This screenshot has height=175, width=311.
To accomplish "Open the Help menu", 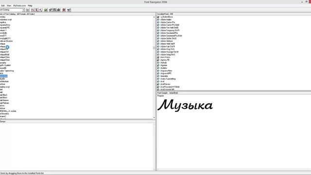I will tap(30, 6).
